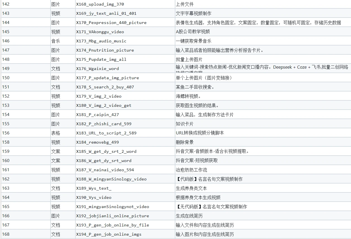Select cell X184_removebg_499
This screenshot has width=351, height=239.
click(x=97, y=142)
